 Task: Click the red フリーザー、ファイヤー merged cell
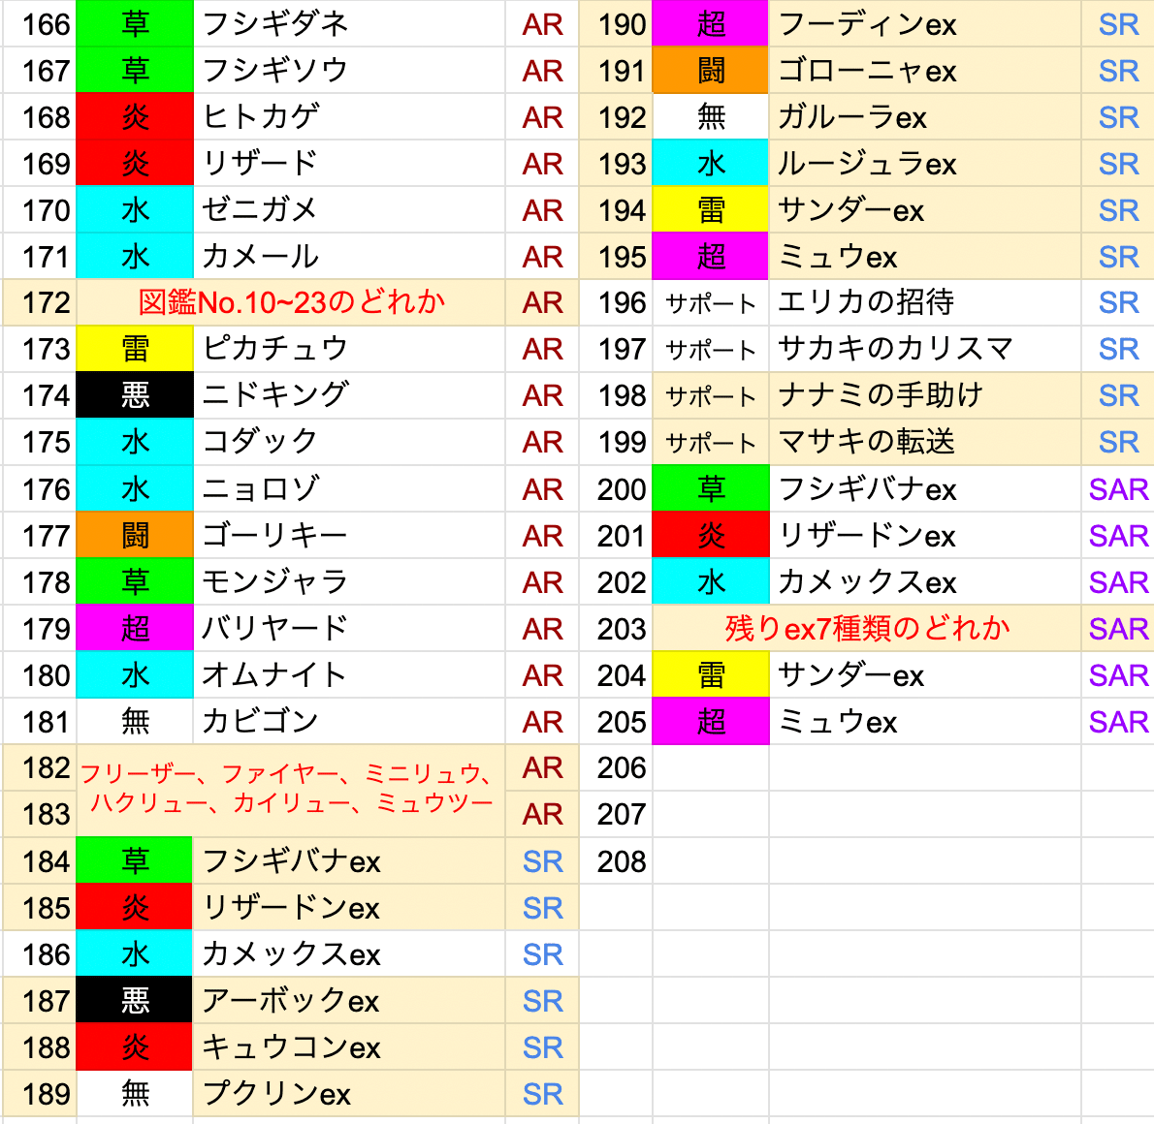click(292, 791)
